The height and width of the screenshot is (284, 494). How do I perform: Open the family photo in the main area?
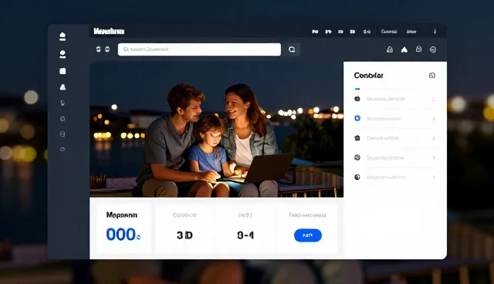[216, 130]
